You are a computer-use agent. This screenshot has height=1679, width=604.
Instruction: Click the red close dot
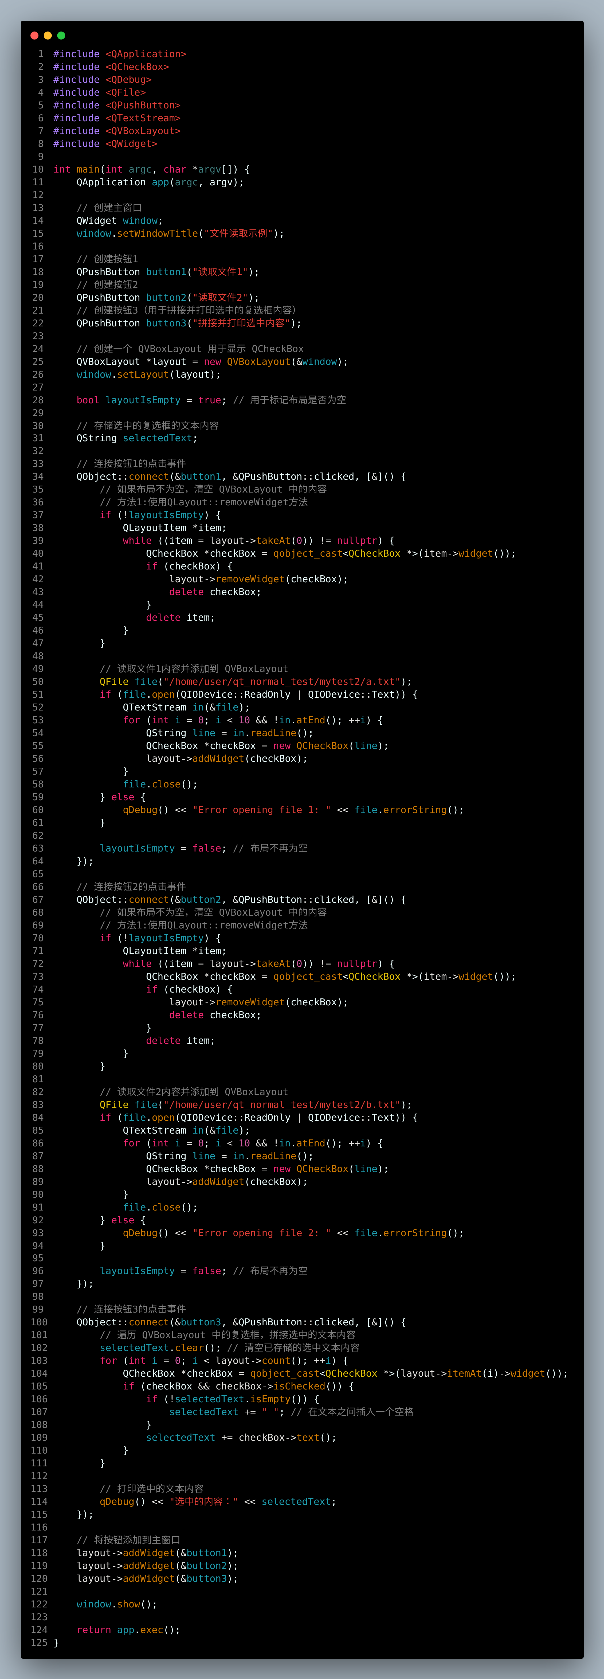point(34,36)
